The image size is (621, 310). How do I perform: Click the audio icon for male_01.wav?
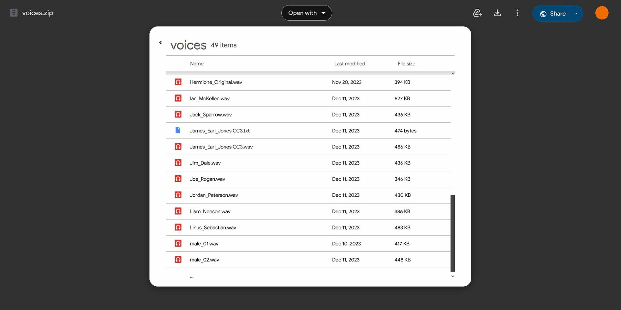pos(178,243)
